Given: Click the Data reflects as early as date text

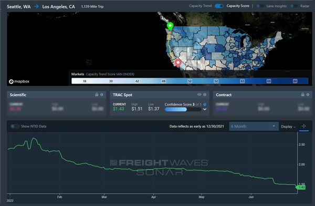Looking at the screenshot, I should coord(196,126).
